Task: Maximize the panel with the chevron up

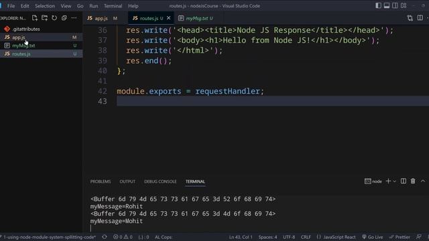Action: click(423, 181)
